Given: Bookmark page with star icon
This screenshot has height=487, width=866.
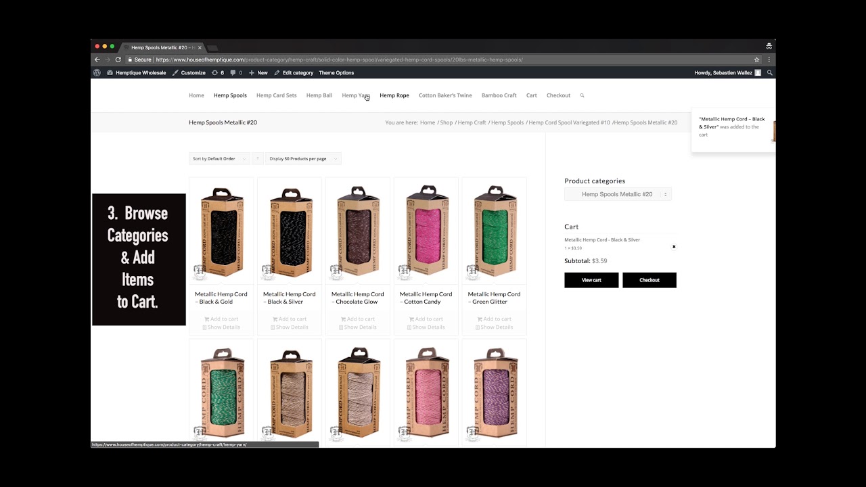Looking at the screenshot, I should click(x=757, y=60).
